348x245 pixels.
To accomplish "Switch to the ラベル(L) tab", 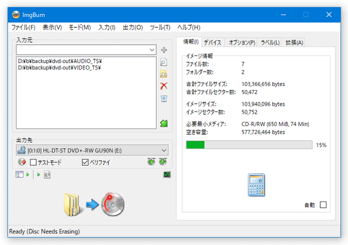I will [270, 42].
